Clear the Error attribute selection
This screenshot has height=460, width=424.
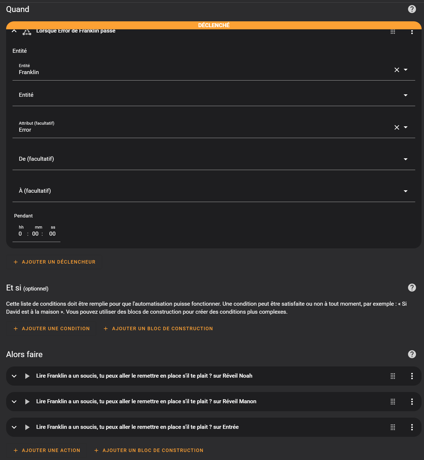(x=397, y=127)
